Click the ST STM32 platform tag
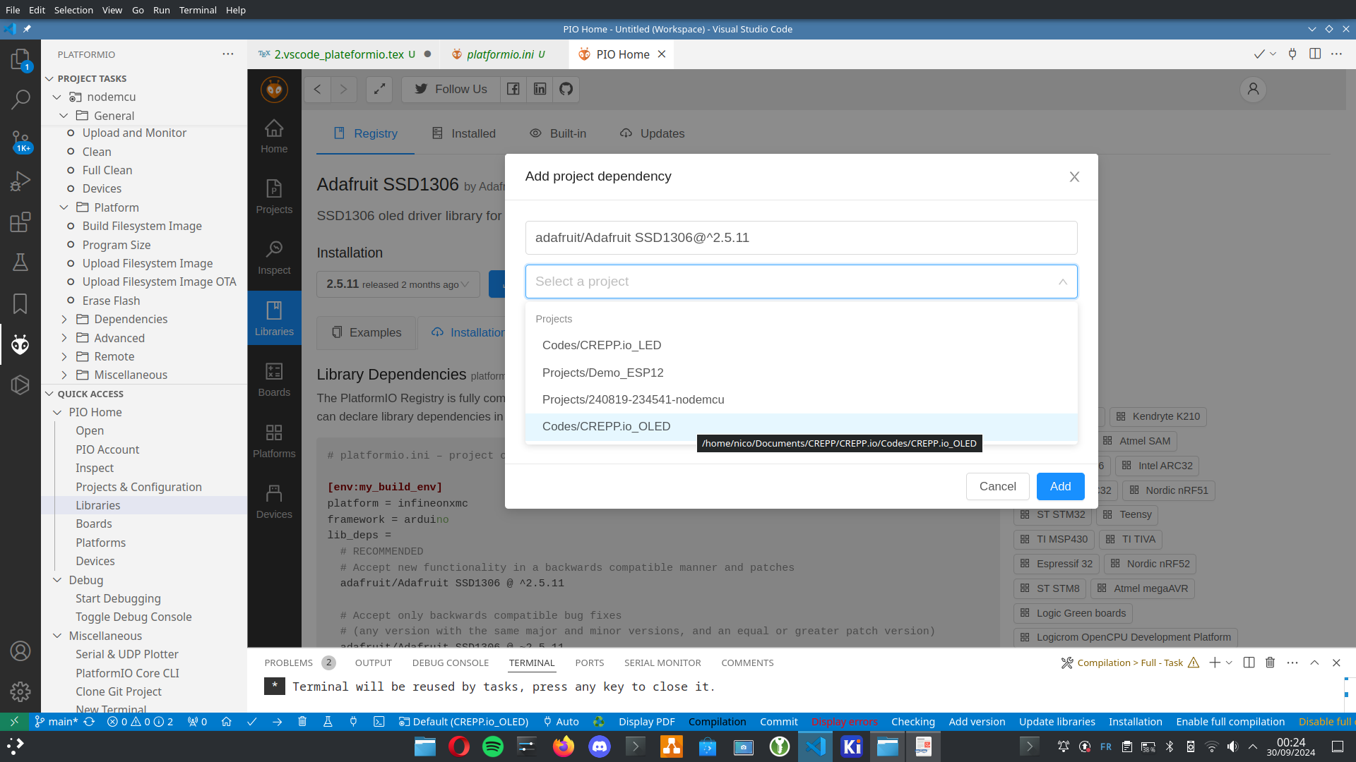Viewport: 1356px width, 762px height. tap(1053, 514)
